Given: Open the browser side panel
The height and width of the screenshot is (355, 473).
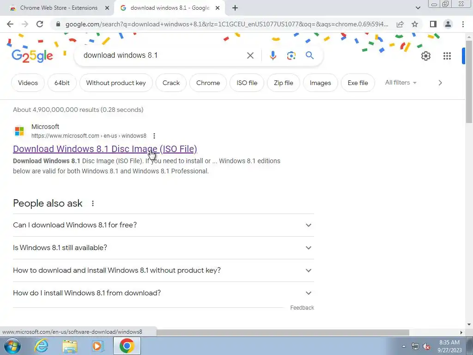Looking at the screenshot, I should coord(433,24).
